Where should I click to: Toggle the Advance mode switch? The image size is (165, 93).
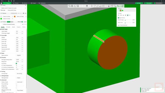[x=22, y=22]
